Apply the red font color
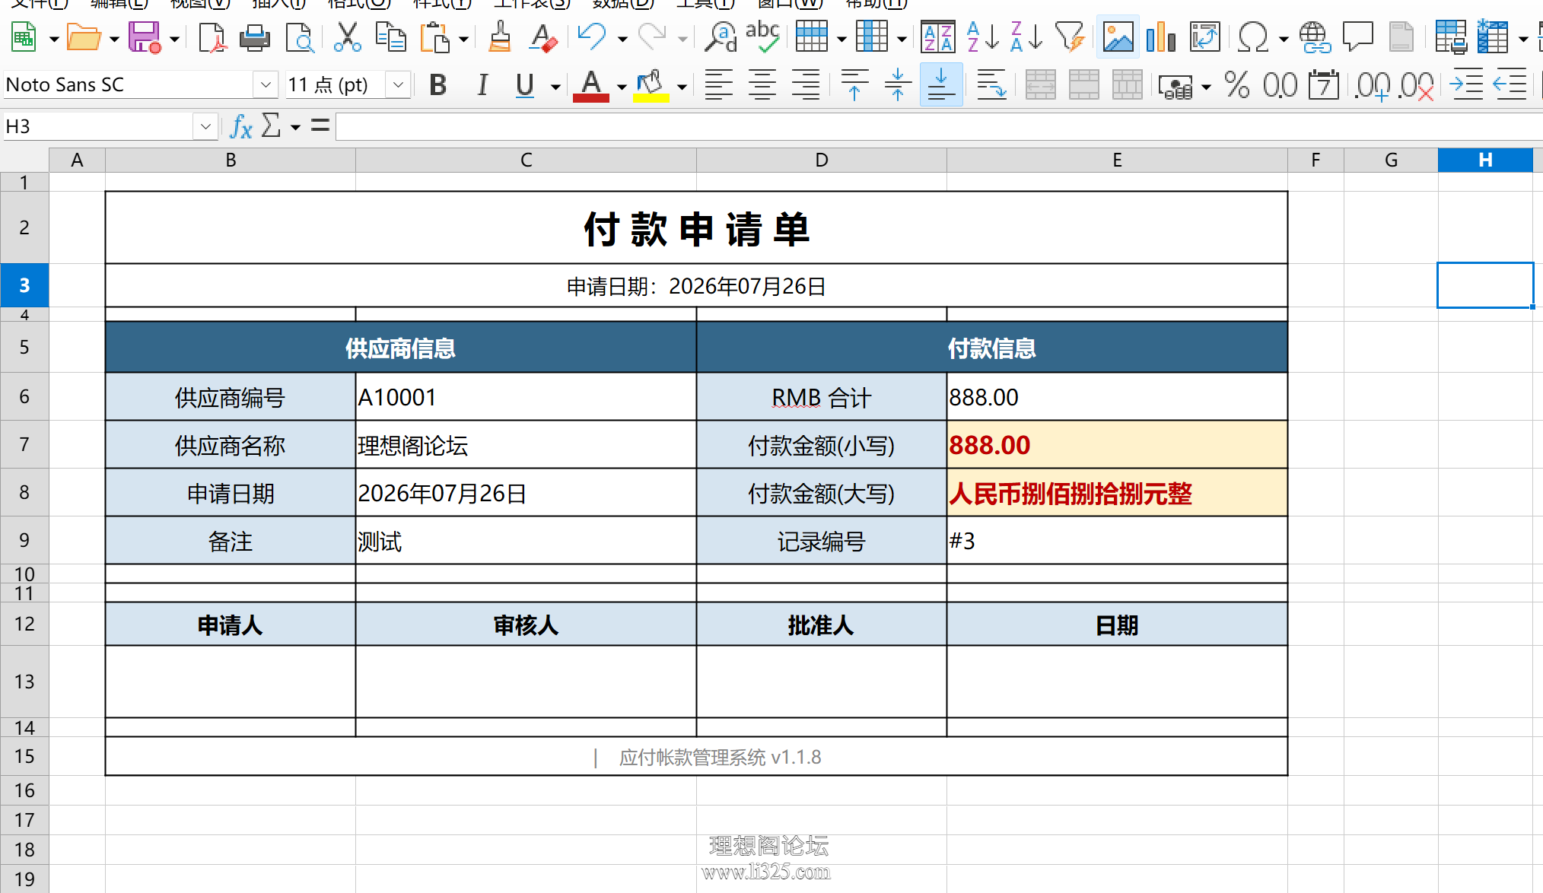The width and height of the screenshot is (1543, 893). pyautogui.click(x=591, y=85)
